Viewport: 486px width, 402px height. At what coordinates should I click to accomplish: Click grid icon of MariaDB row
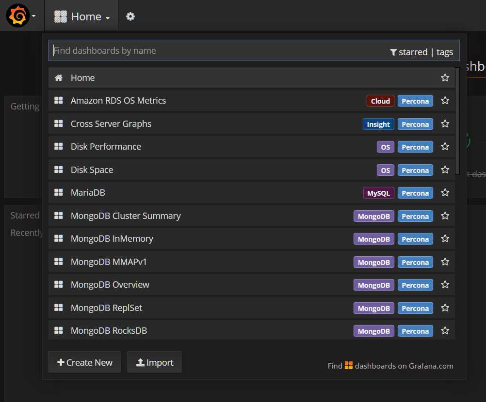(59, 192)
